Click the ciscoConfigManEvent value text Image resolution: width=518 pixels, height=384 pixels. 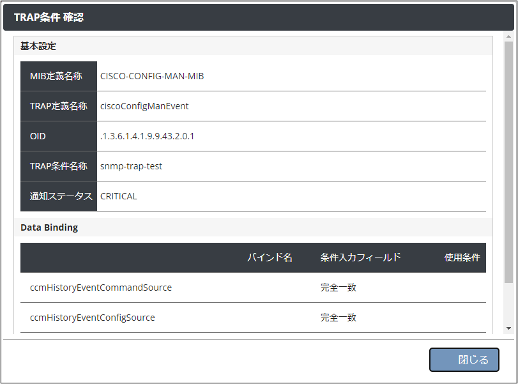(x=144, y=106)
